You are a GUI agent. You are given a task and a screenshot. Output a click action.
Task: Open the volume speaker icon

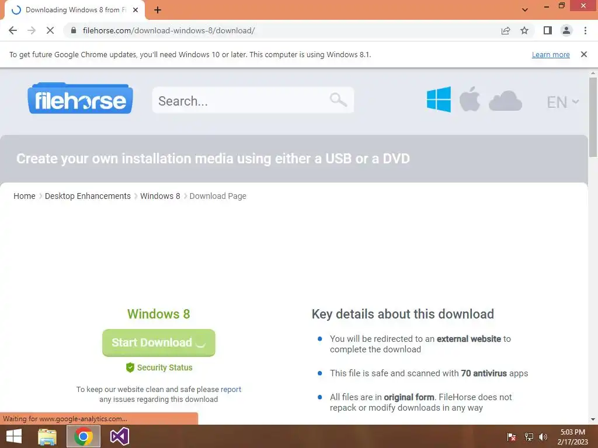tap(543, 436)
